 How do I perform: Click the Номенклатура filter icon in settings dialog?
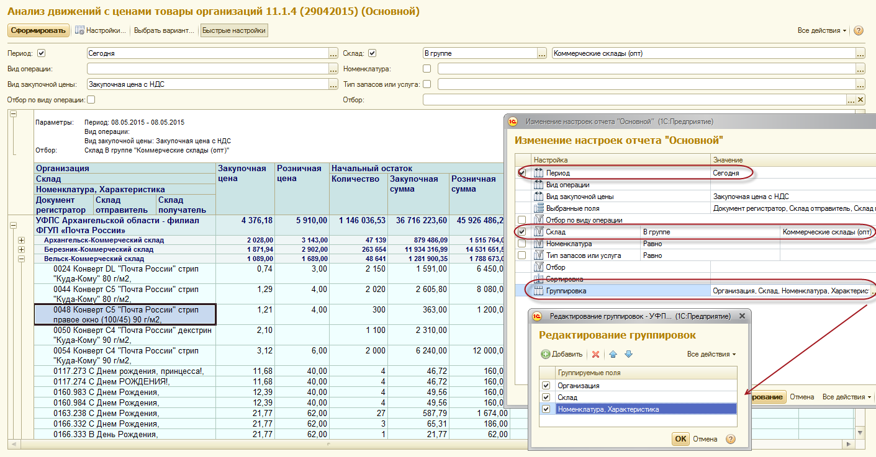point(538,244)
